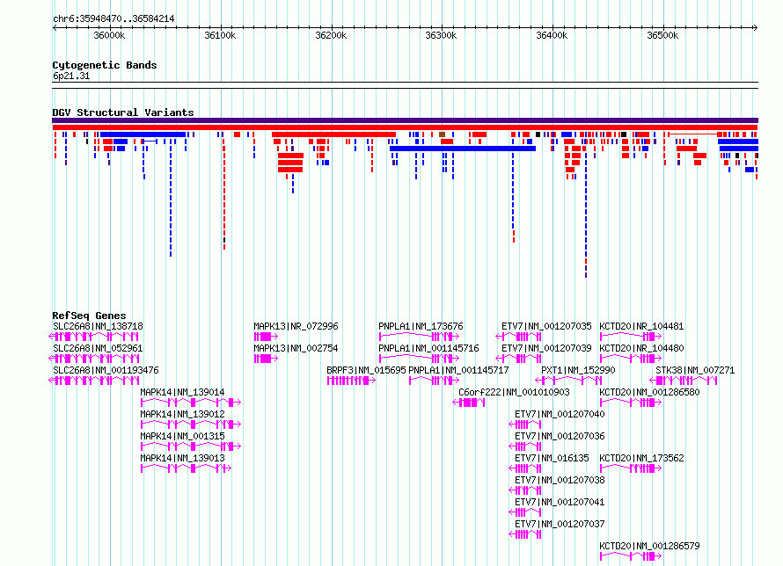Click the STK38 gene model glyph

pyautogui.click(x=683, y=381)
